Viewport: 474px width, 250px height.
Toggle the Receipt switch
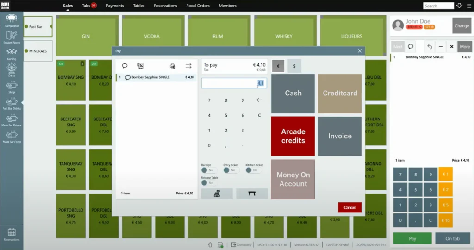point(207,170)
